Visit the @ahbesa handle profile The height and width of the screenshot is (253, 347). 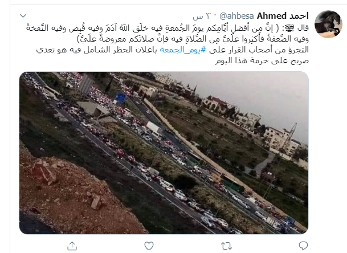237,16
